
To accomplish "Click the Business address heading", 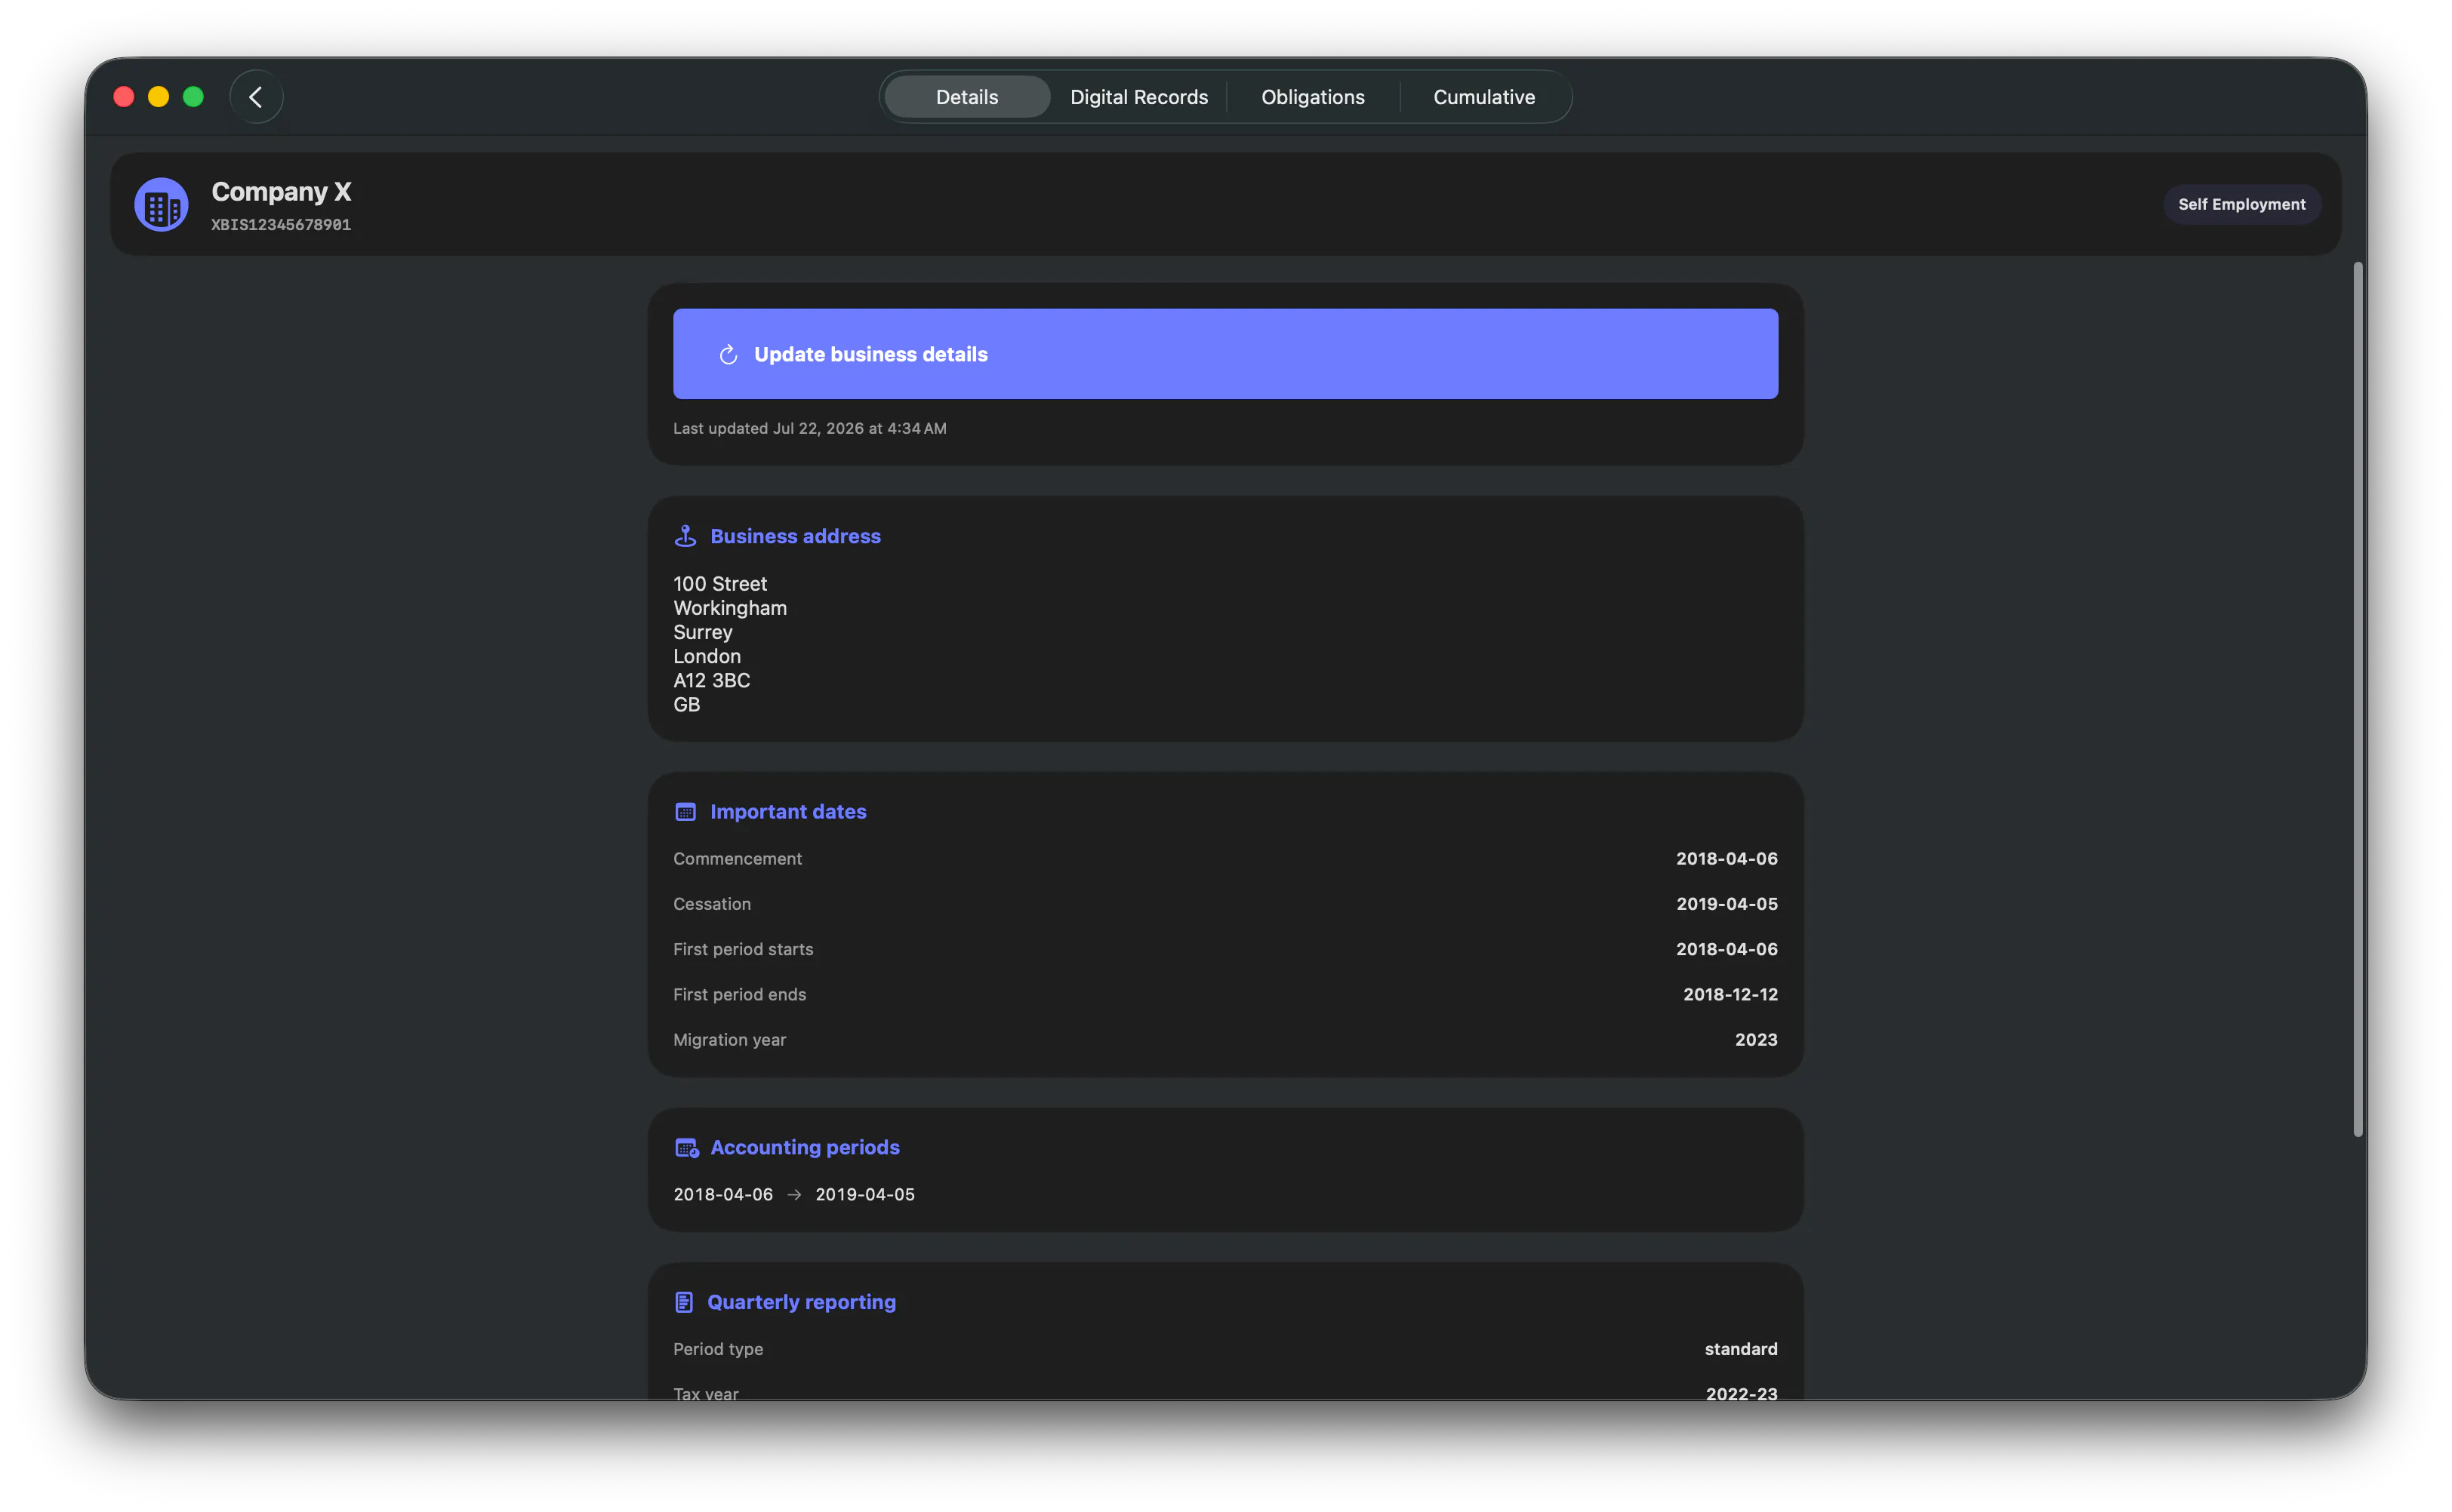I will coord(796,537).
